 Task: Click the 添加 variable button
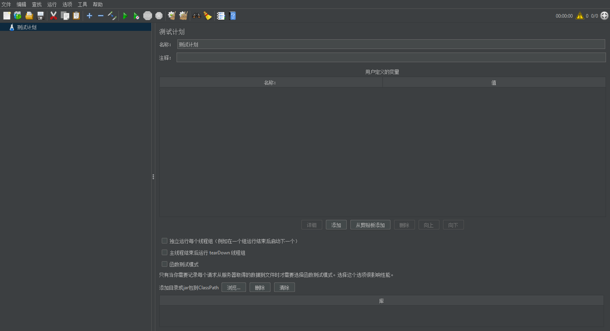336,225
